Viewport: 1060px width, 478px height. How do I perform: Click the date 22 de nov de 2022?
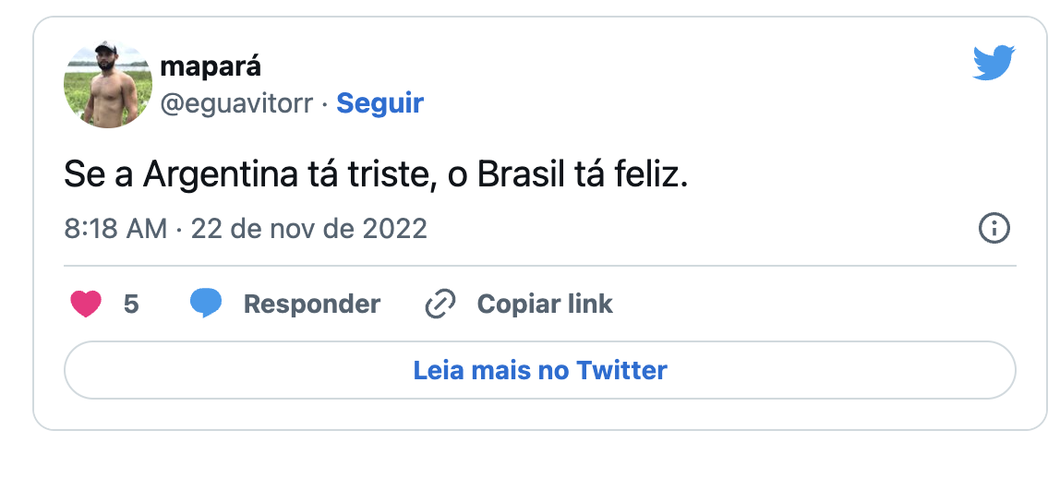[309, 228]
